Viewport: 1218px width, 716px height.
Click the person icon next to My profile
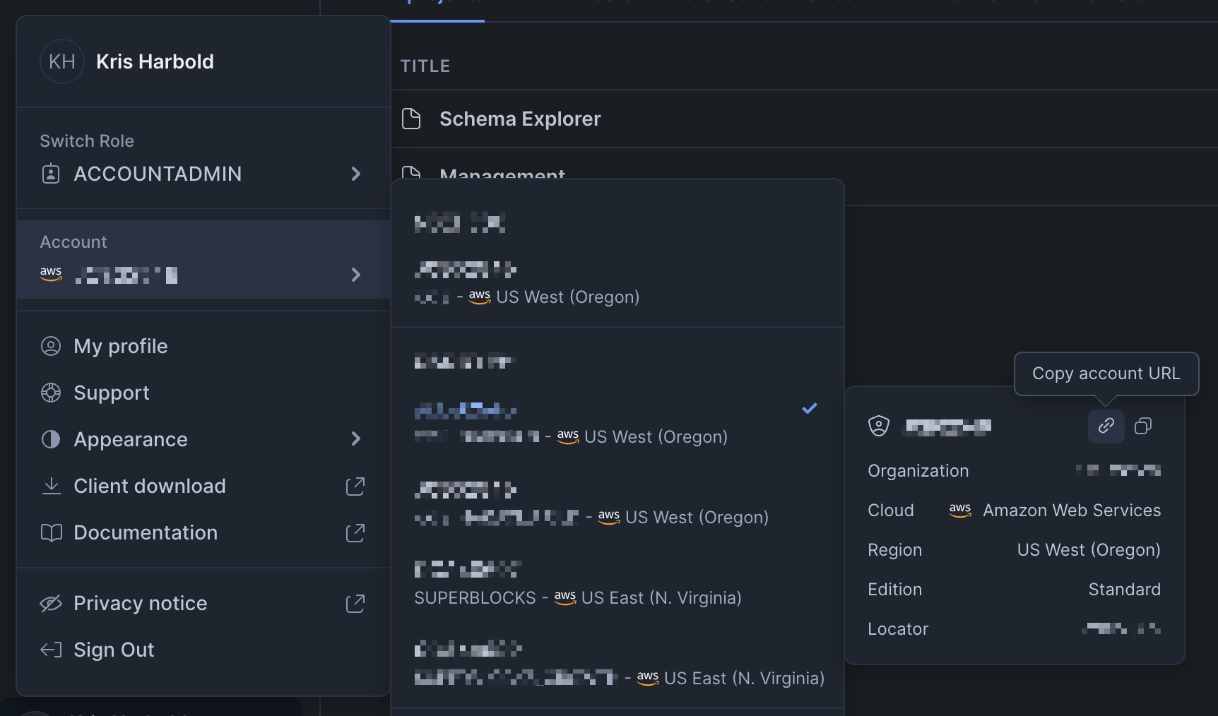tap(50, 346)
